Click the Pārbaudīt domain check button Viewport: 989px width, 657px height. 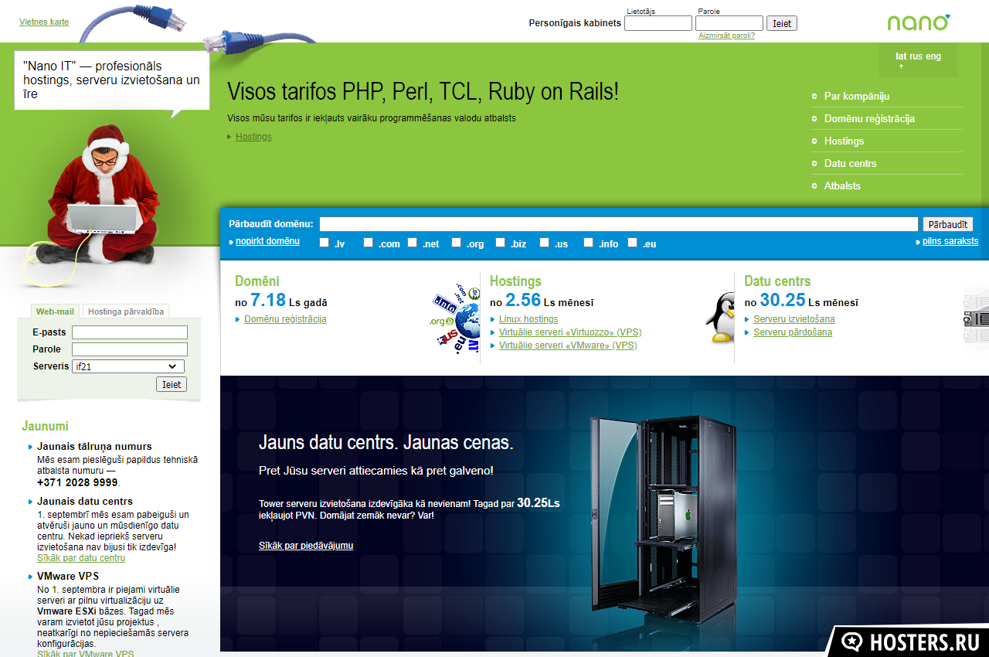(x=948, y=224)
